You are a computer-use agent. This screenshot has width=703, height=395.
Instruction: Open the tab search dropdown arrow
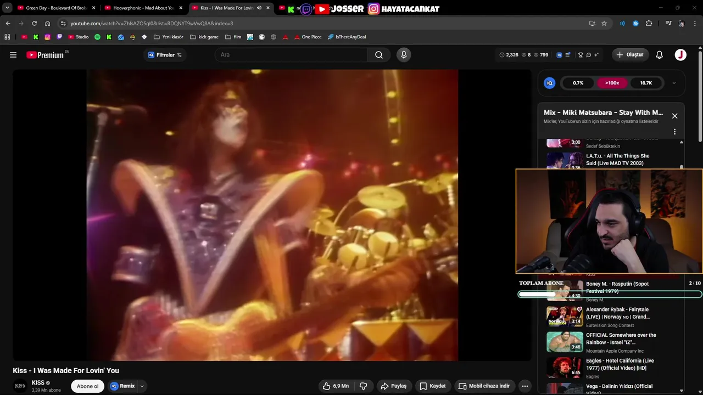7,8
